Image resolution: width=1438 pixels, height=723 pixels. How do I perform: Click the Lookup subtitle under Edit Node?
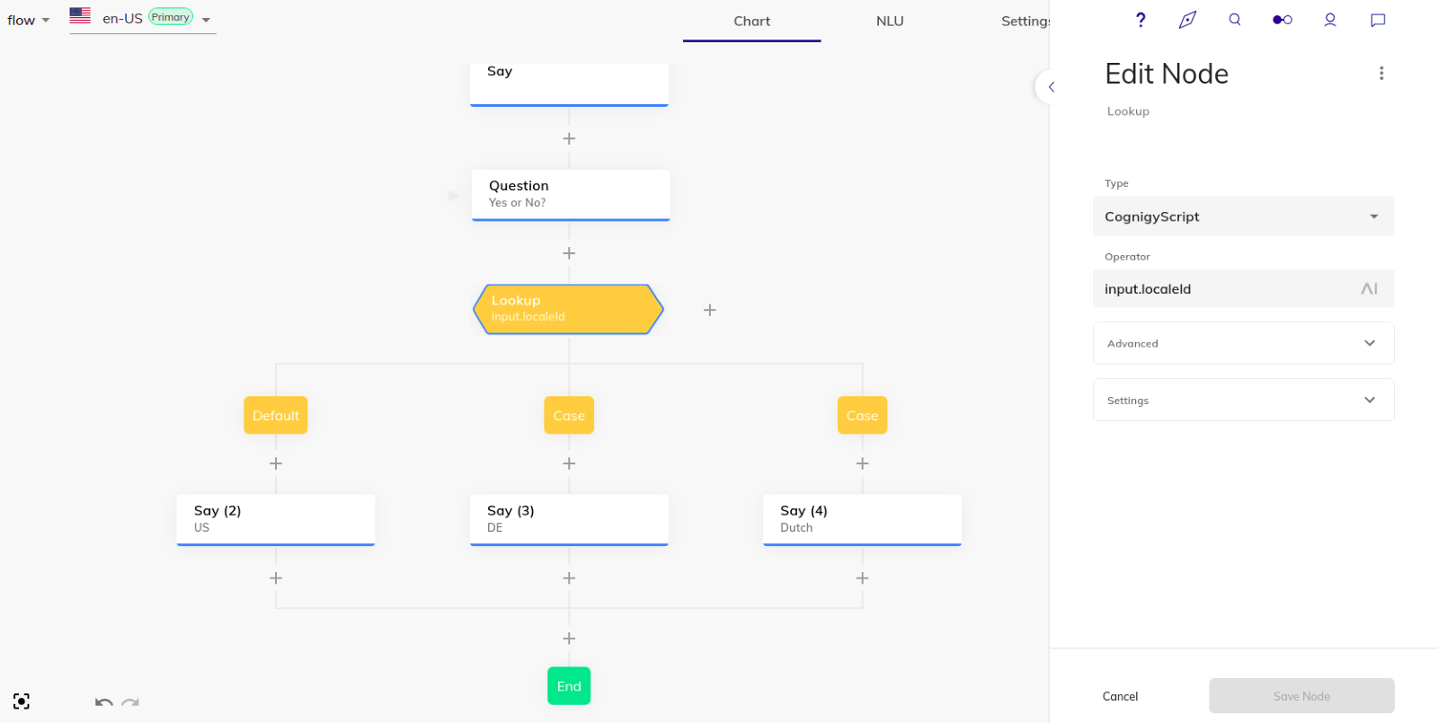coord(1128,111)
